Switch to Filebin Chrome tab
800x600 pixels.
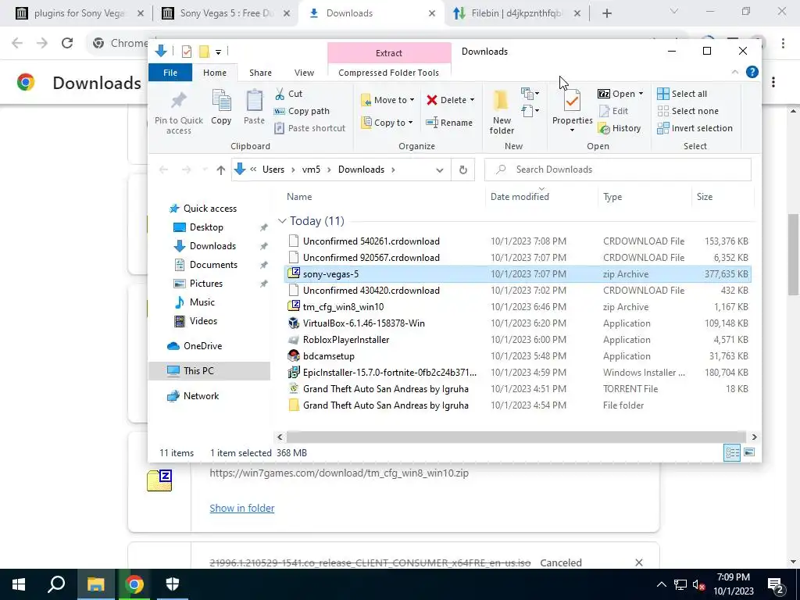click(516, 13)
